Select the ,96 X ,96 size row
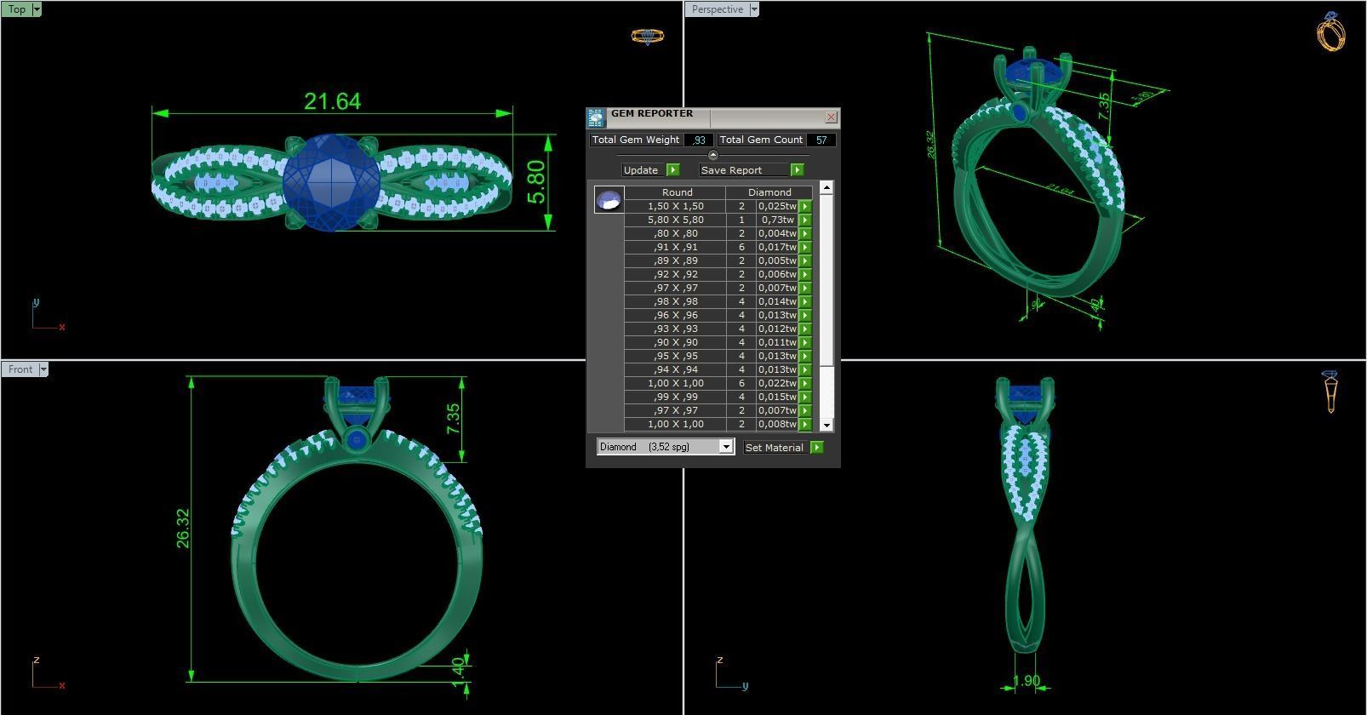 click(675, 315)
